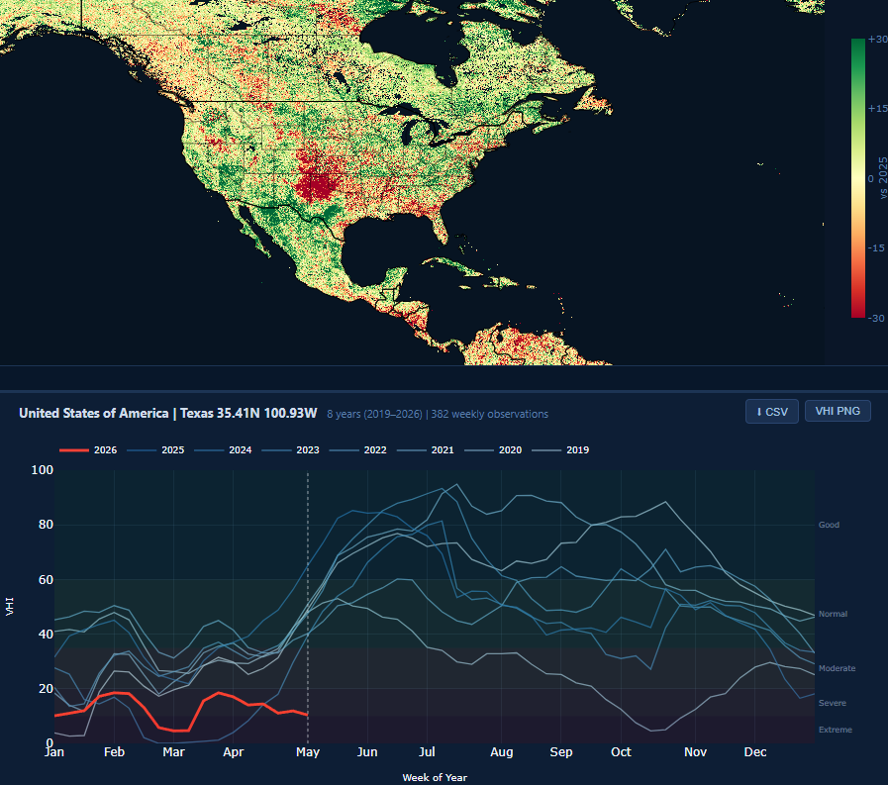Viewport: 888px width, 785px height.
Task: Export chart via VHI PNG button
Action: (x=838, y=411)
